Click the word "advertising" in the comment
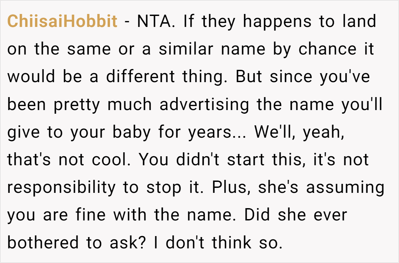The height and width of the screenshot is (263, 399). pyautogui.click(x=204, y=105)
